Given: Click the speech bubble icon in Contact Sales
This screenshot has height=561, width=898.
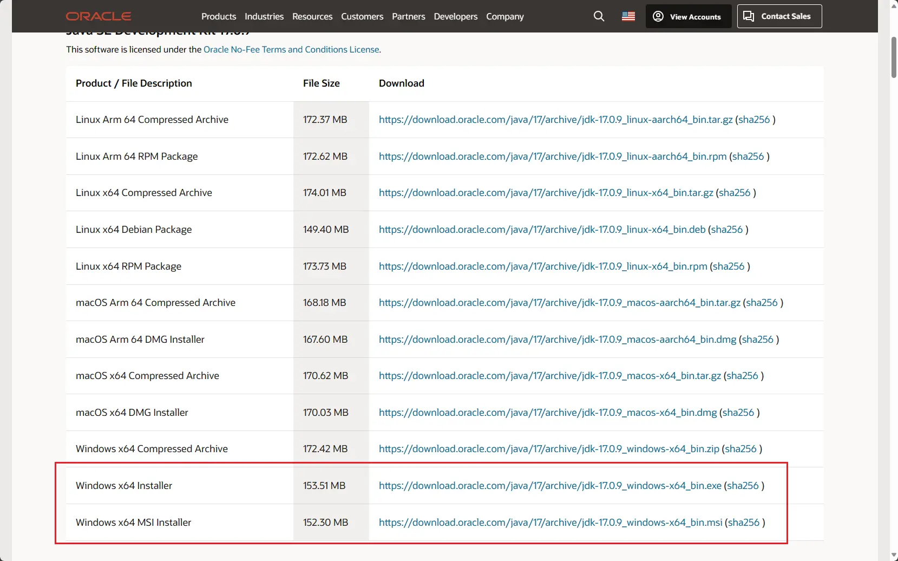Looking at the screenshot, I should 749,16.
